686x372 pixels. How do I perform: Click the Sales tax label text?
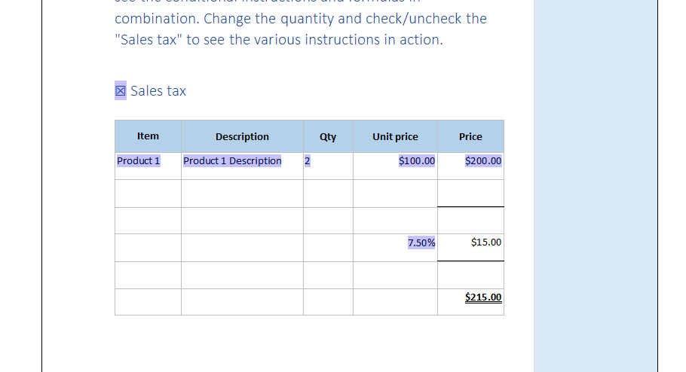click(x=158, y=91)
